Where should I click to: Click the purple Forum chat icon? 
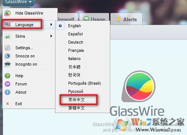click(x=7, y=84)
